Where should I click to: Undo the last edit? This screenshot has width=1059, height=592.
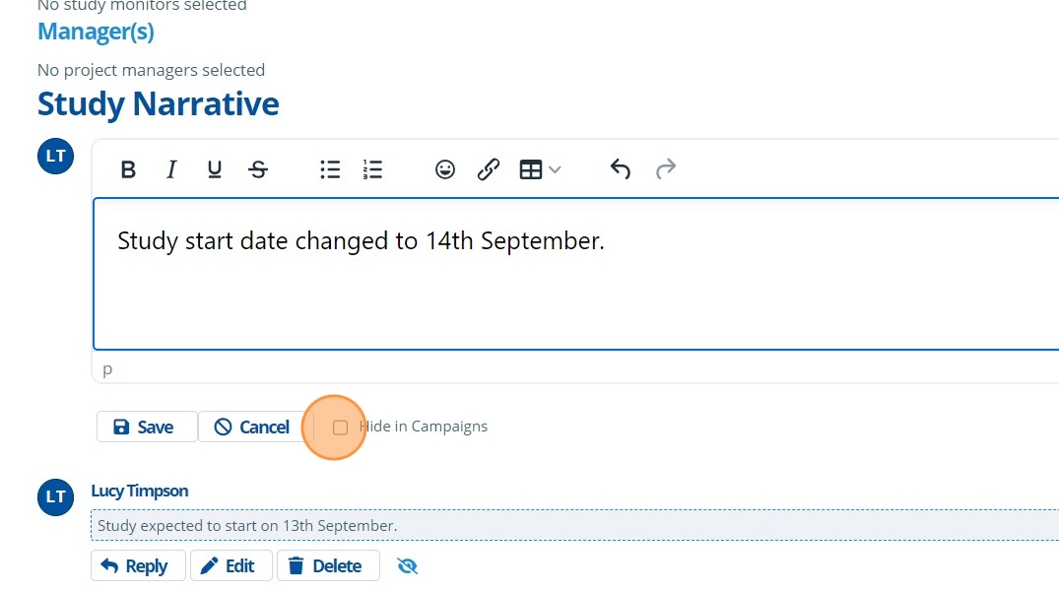tap(620, 169)
